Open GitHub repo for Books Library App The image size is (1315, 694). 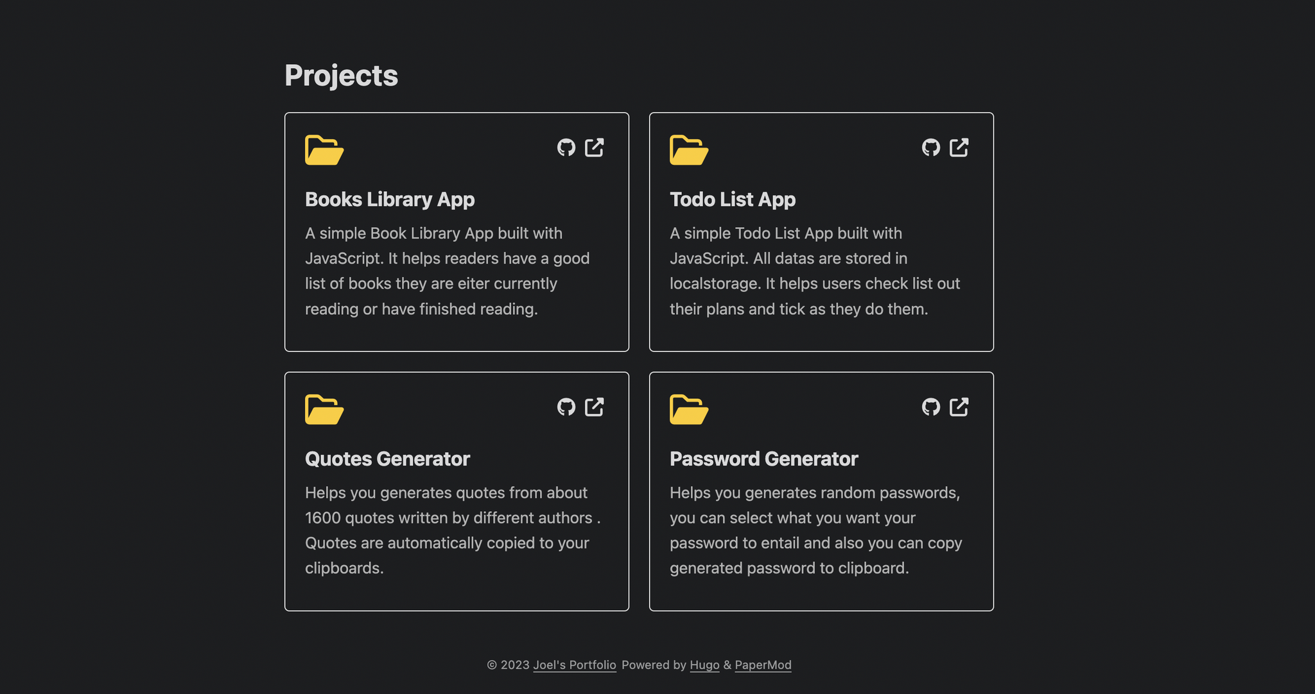click(x=566, y=148)
